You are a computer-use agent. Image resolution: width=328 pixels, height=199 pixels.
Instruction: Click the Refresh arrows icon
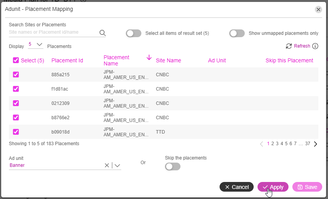(x=289, y=46)
